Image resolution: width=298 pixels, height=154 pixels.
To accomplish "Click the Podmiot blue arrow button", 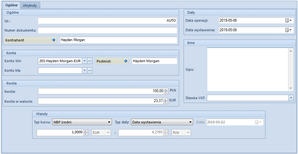I will click(x=126, y=61).
